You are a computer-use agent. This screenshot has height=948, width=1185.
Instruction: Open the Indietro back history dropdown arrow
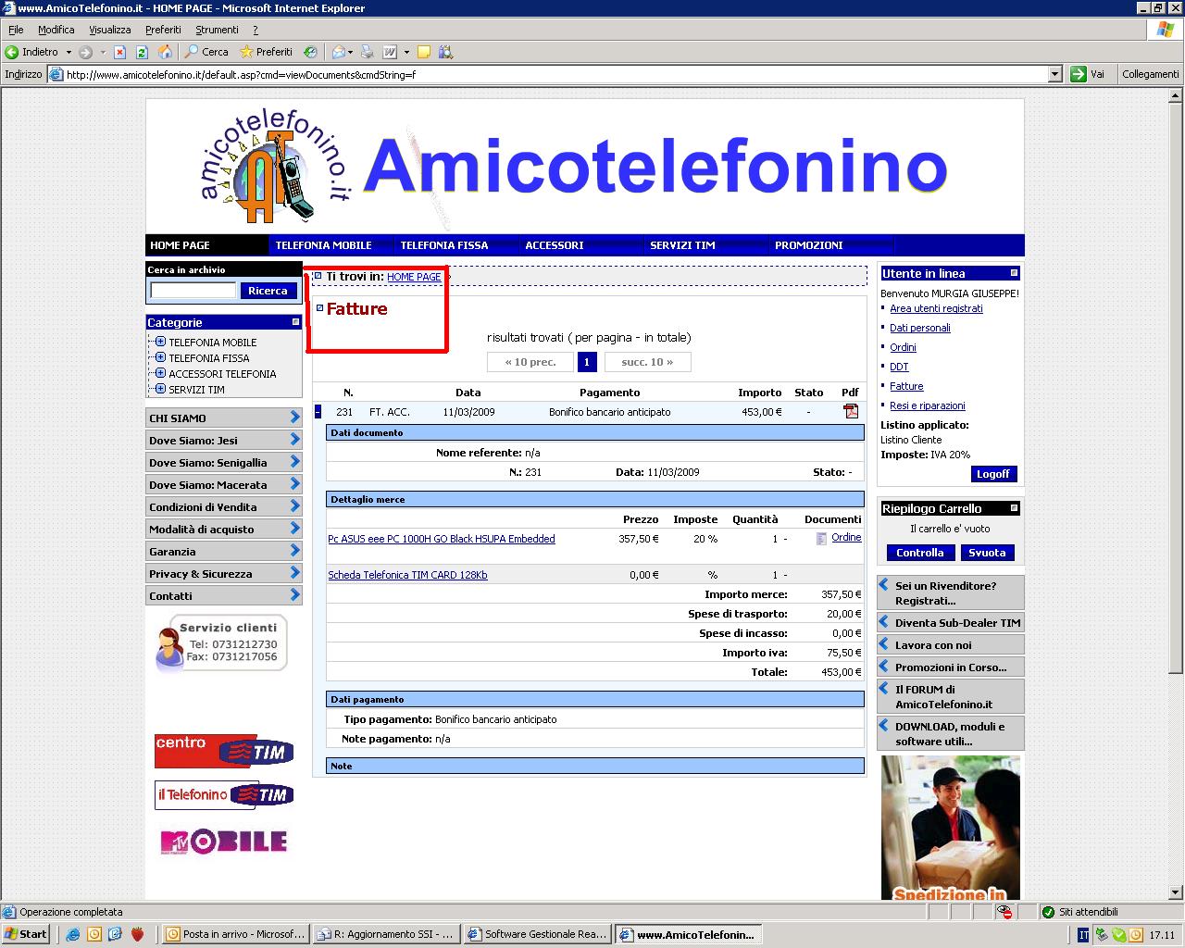pyautogui.click(x=69, y=52)
